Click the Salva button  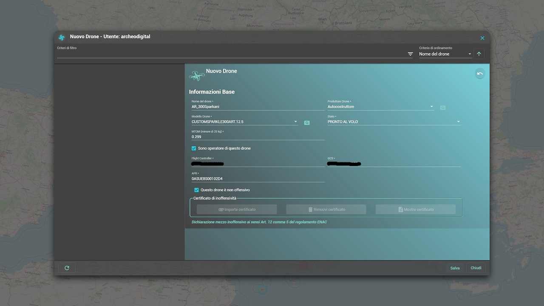(x=455, y=268)
